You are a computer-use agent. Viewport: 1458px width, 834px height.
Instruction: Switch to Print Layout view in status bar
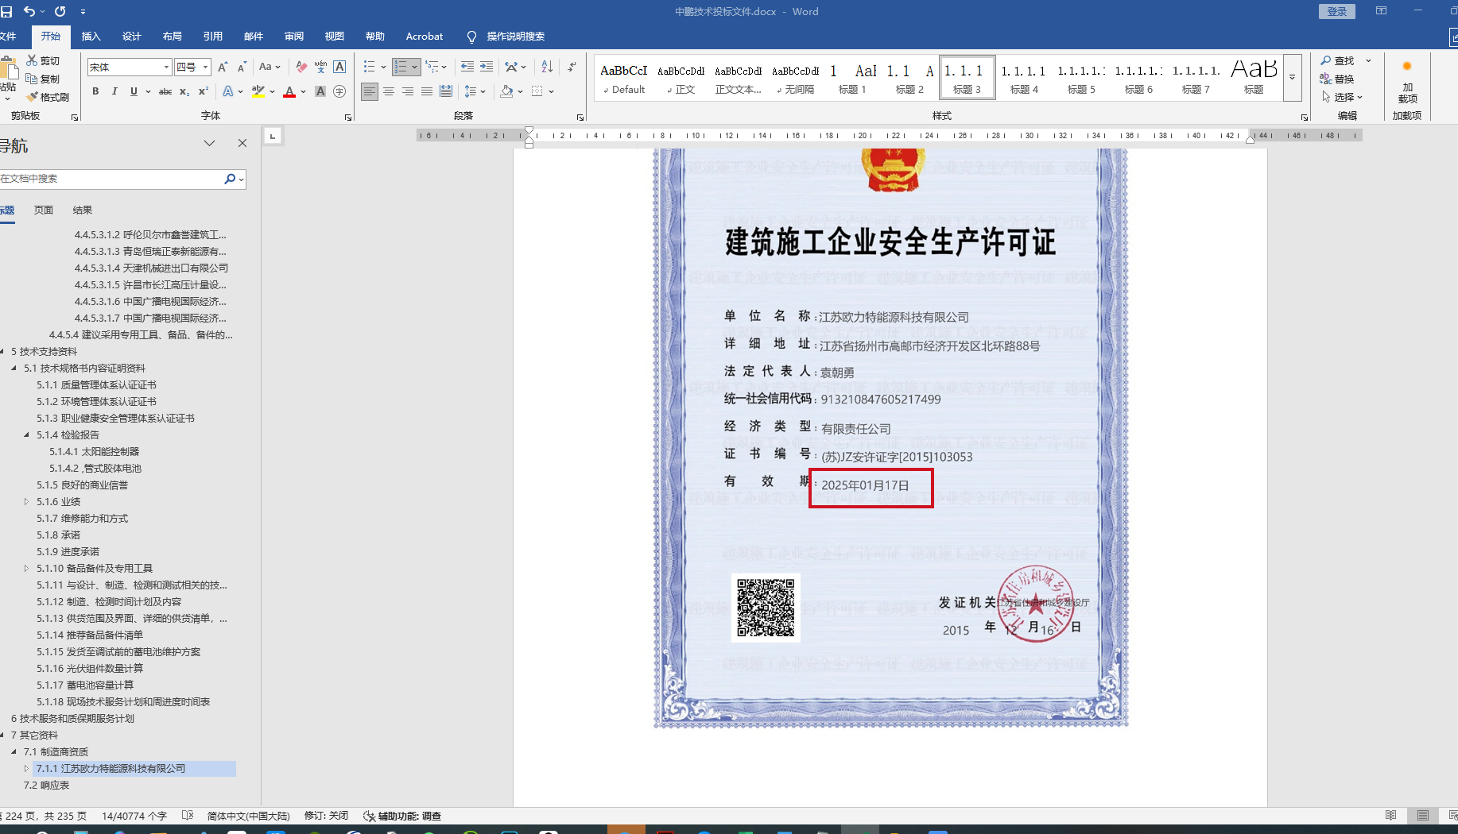(x=1423, y=816)
